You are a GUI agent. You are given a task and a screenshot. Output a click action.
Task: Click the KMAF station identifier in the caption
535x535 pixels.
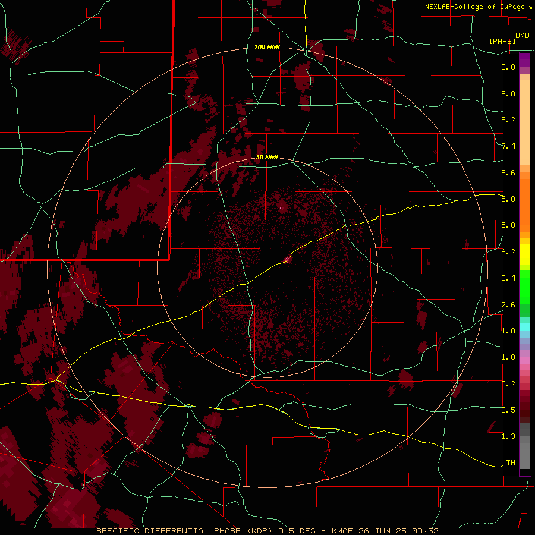(x=343, y=531)
